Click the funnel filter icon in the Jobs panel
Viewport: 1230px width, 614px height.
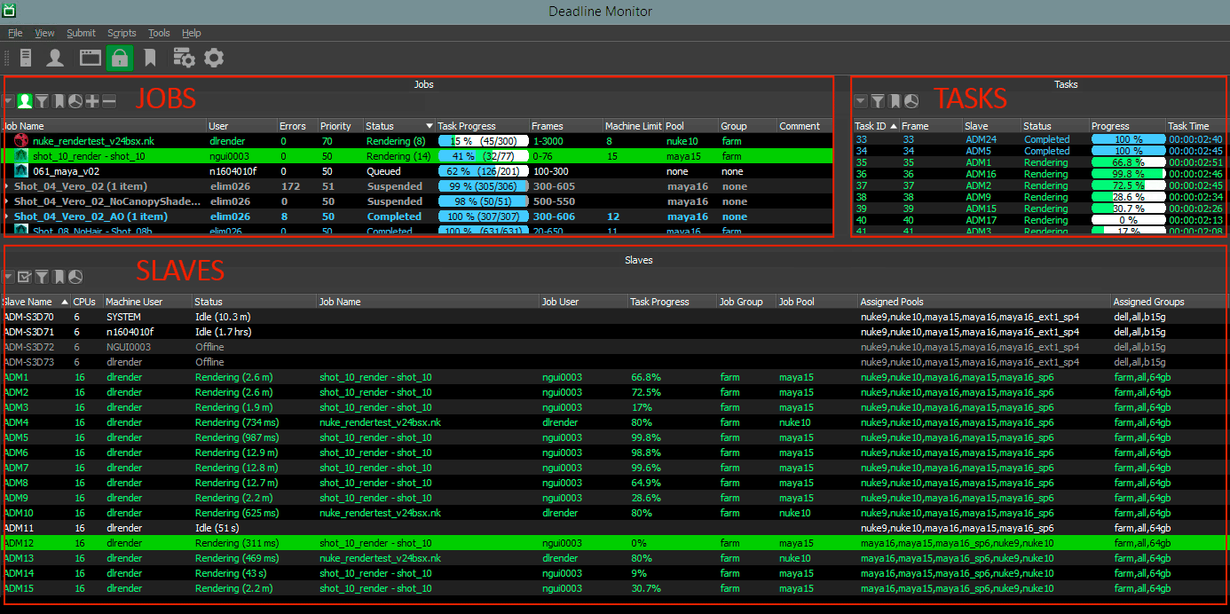[x=42, y=100]
